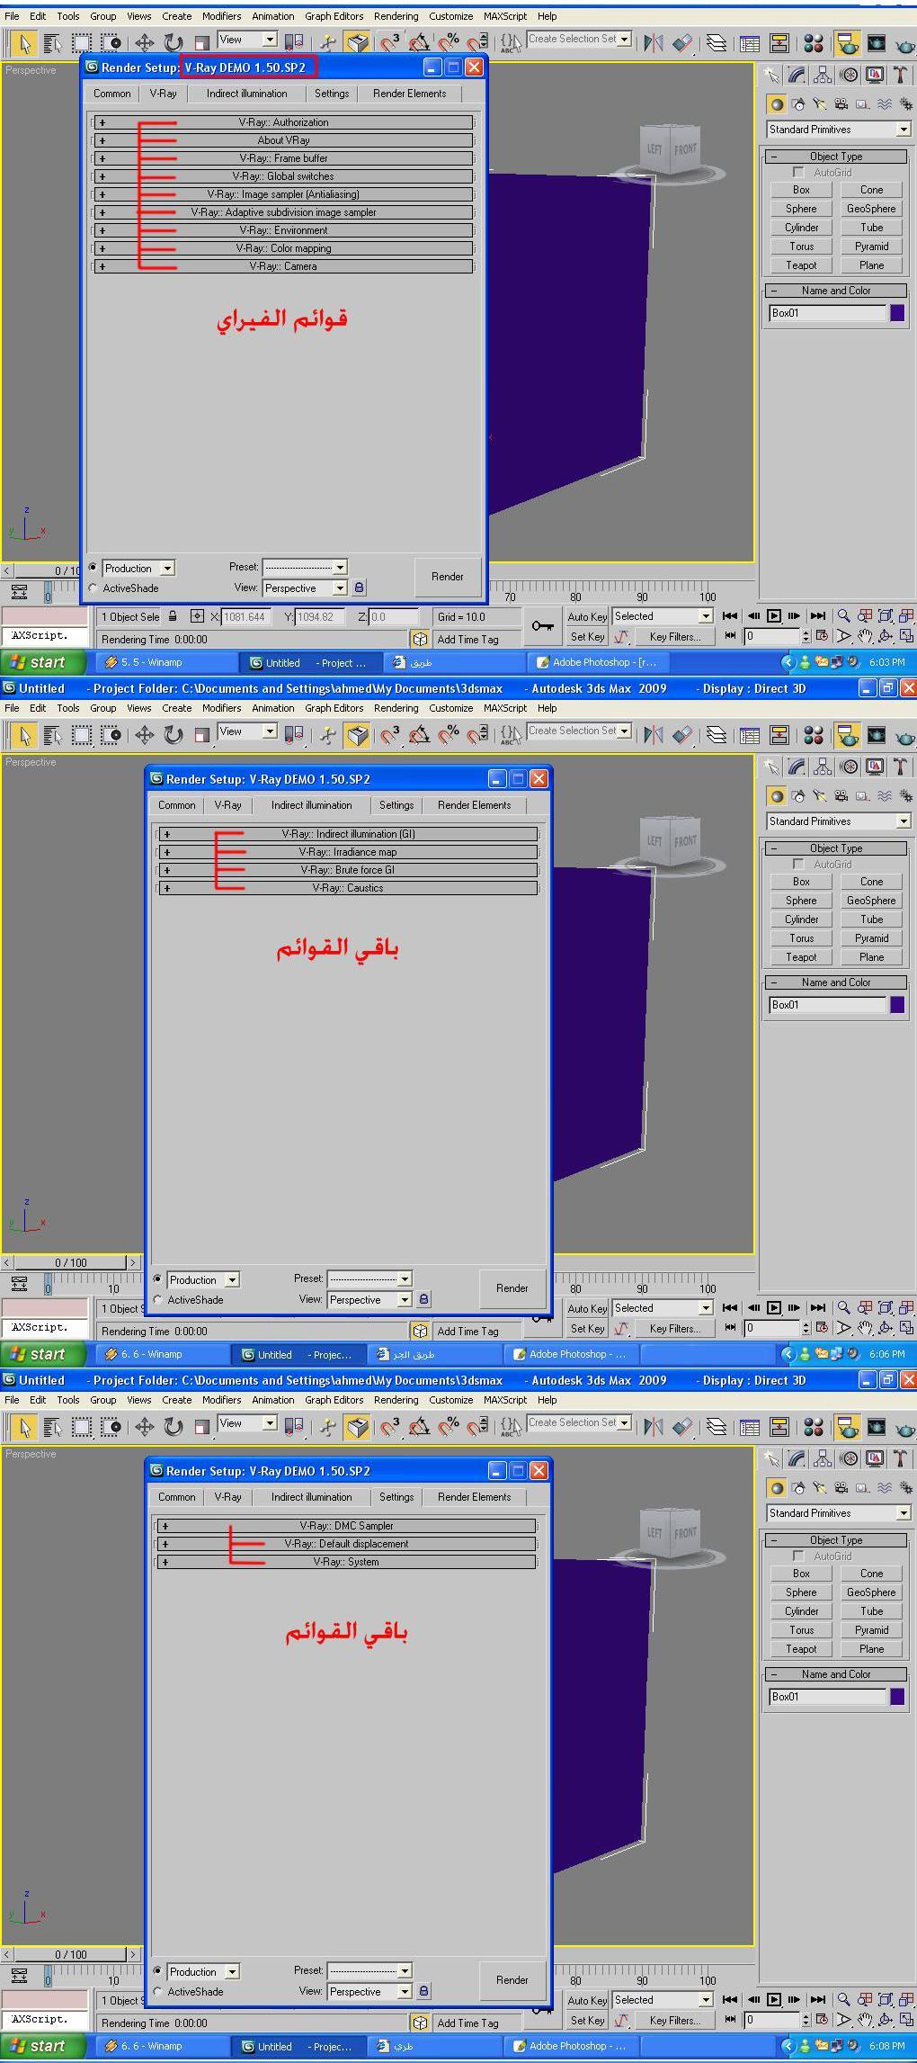Open the Material Editor in the top screenshot toolbar
Screen dimensions: 917x2063
point(814,42)
